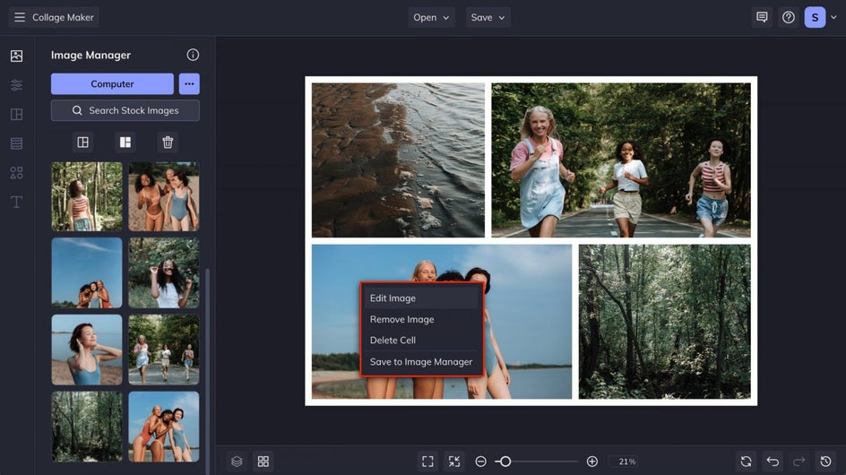Open the Text tool in sidebar
Image resolution: width=846 pixels, height=475 pixels.
coord(16,202)
